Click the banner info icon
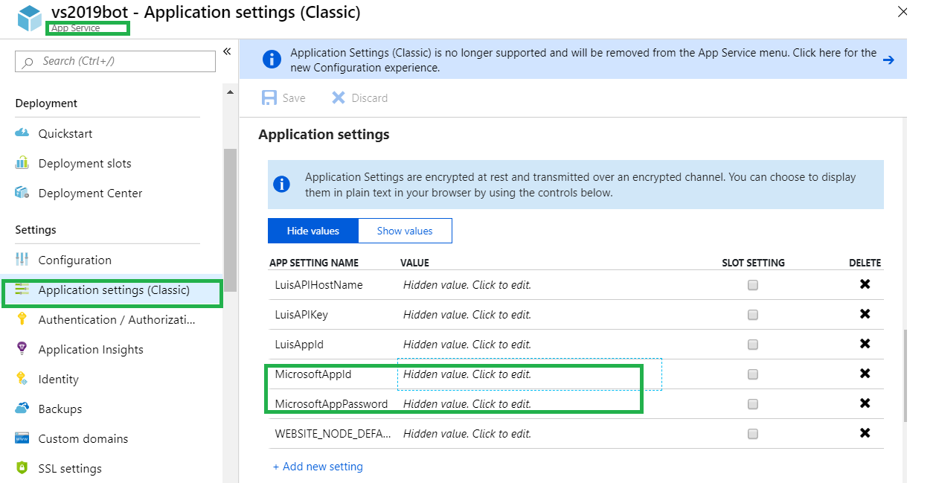The width and height of the screenshot is (936, 483). pos(272,60)
